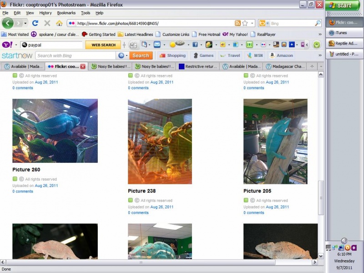The height and width of the screenshot is (273, 364).
Task: Open the Most Visited bookmark
Action: [15, 35]
